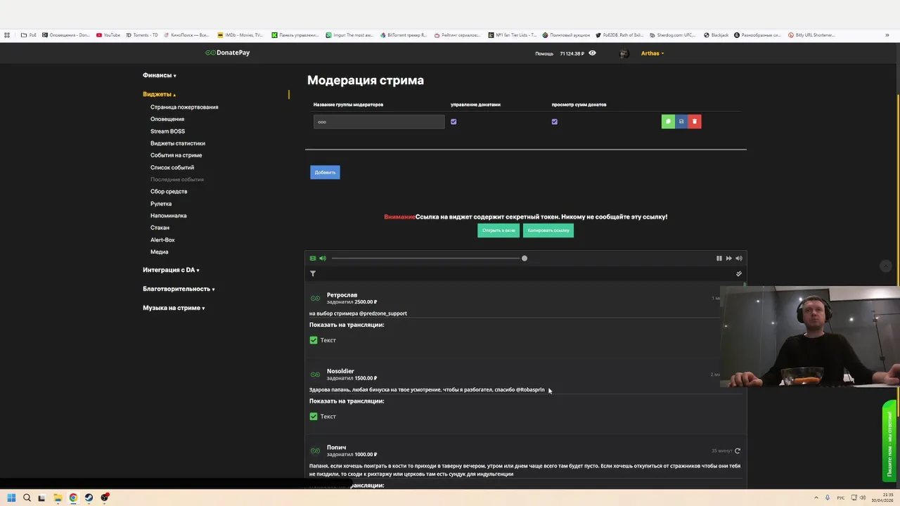The height and width of the screenshot is (506, 900).
Task: Open the green support chat widget
Action: tap(890, 441)
